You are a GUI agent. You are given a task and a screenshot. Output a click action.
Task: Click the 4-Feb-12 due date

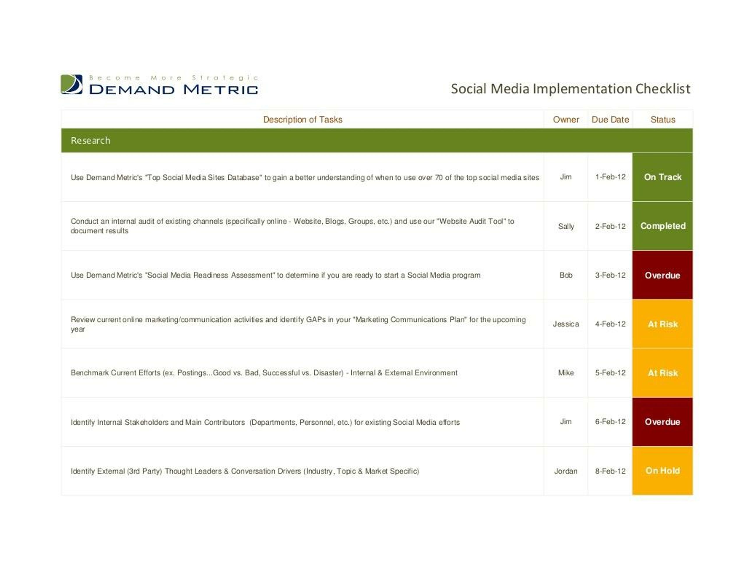point(610,324)
